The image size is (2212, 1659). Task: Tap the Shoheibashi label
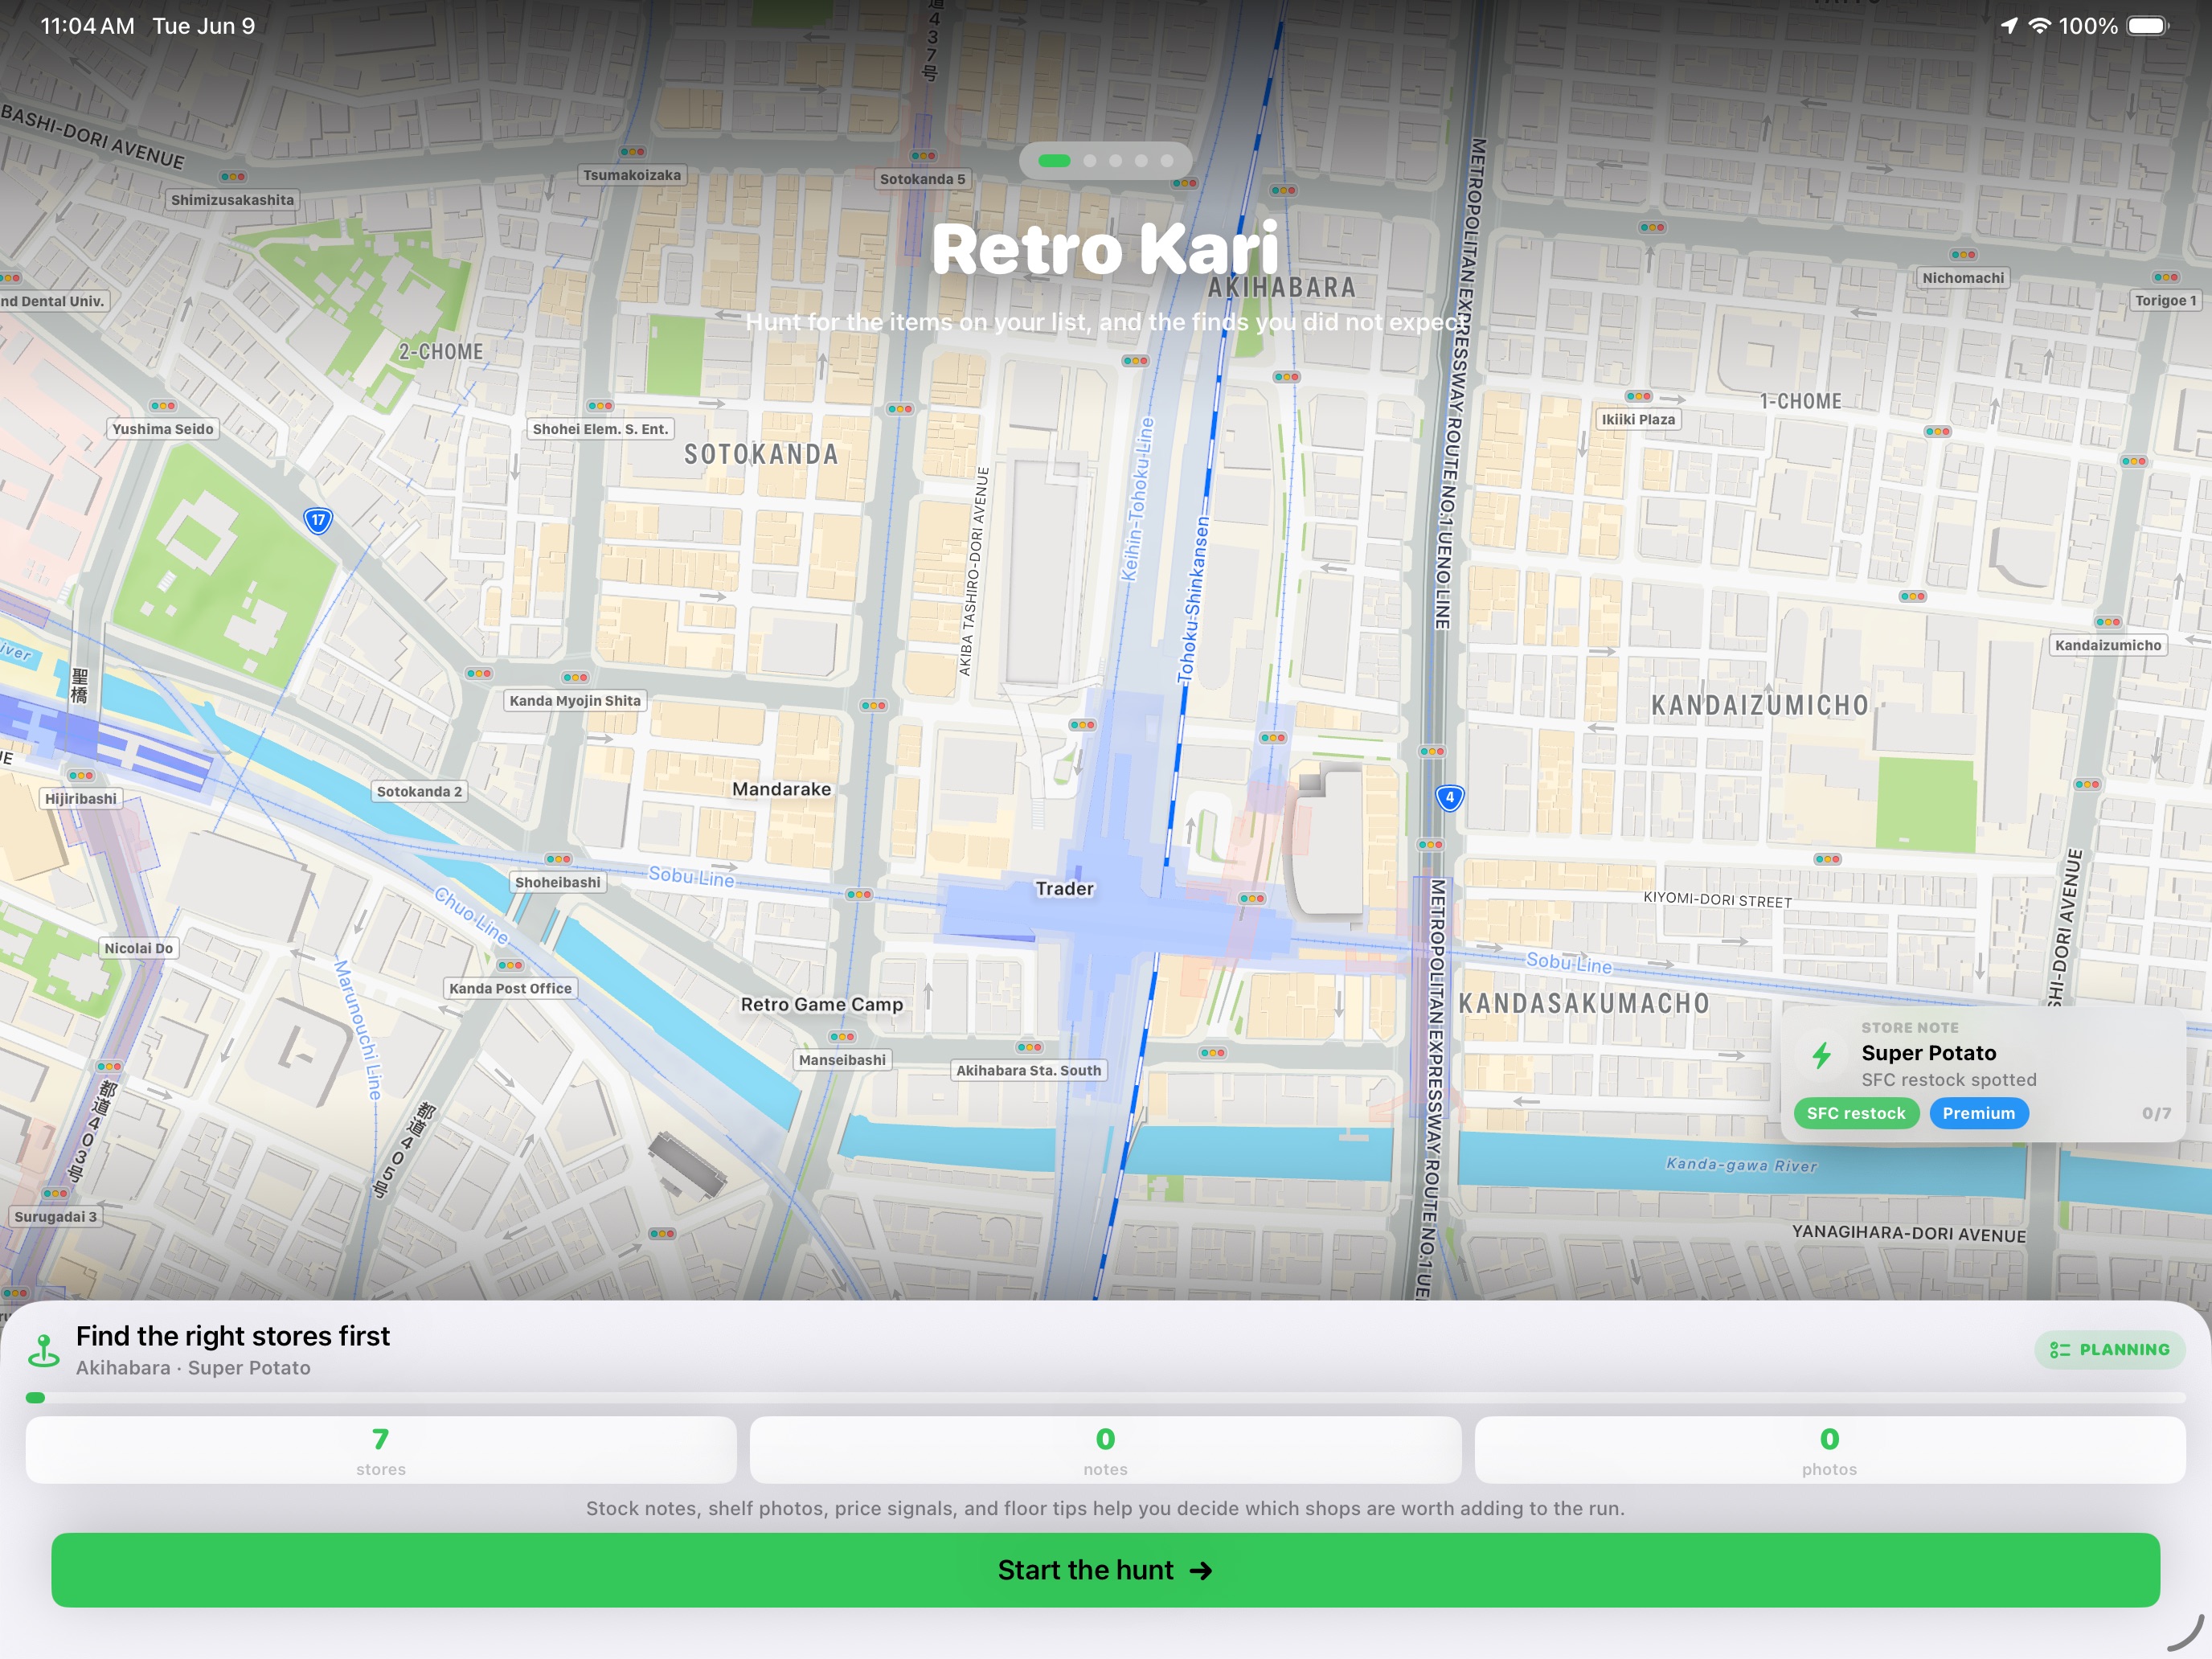pos(558,882)
